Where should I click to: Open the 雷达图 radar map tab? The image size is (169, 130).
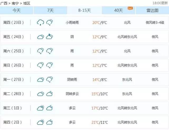click(152, 11)
